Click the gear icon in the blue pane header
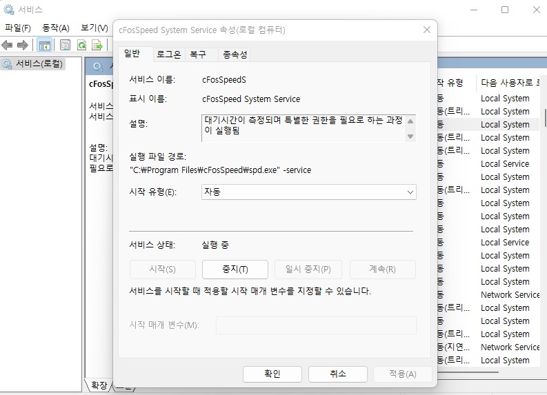The width and height of the screenshot is (547, 395). pos(98,67)
